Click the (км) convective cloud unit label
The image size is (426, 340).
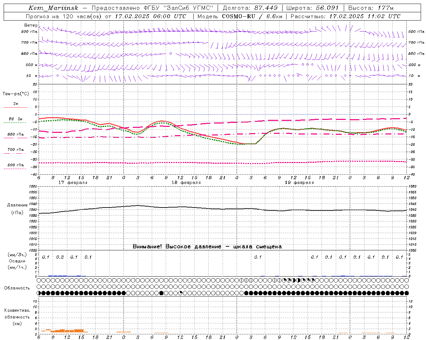[17, 323]
